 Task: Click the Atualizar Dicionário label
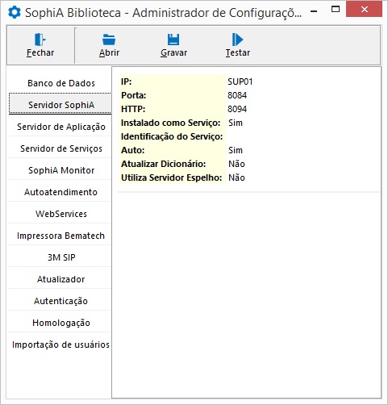pyautogui.click(x=164, y=164)
